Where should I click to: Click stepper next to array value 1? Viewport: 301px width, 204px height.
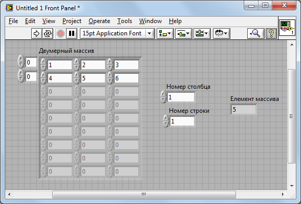(44, 65)
